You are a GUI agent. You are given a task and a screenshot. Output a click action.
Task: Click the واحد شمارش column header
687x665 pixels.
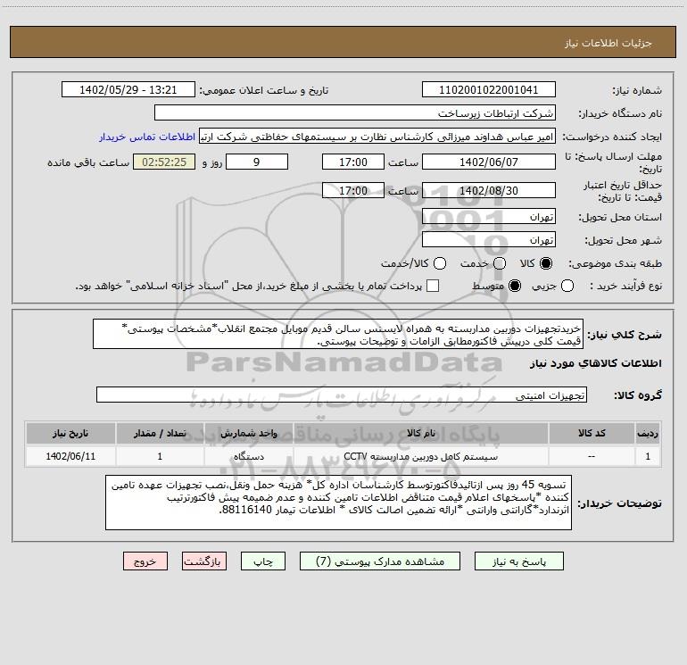pos(248,434)
